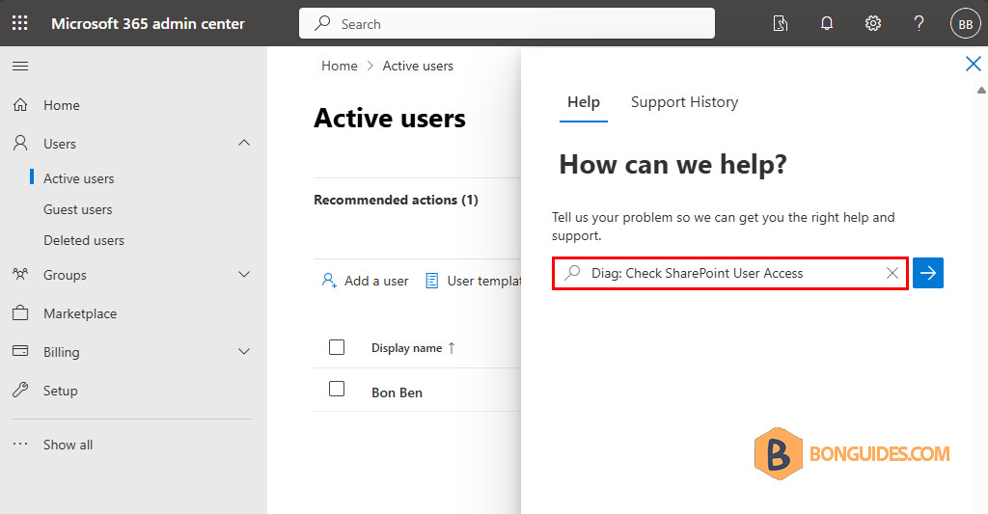Switch to the Help tab
This screenshot has width=988, height=514.
(584, 102)
